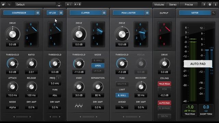Select the next preset down arrow
The width and height of the screenshot is (219, 123).
pyautogui.click(x=59, y=6)
